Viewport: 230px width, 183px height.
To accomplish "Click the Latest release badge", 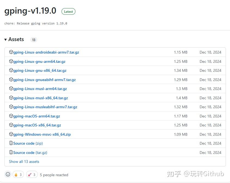I will click(68, 12).
